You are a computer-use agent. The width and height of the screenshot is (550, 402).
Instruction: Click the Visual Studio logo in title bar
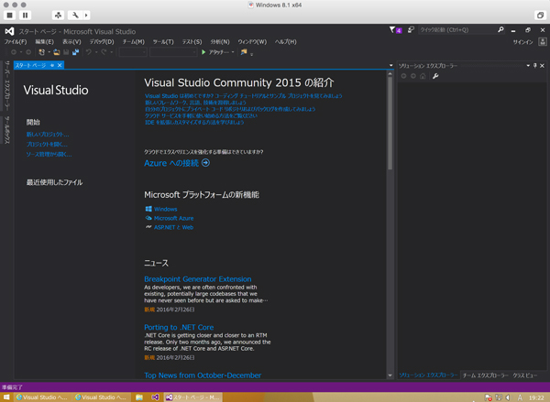(9, 31)
